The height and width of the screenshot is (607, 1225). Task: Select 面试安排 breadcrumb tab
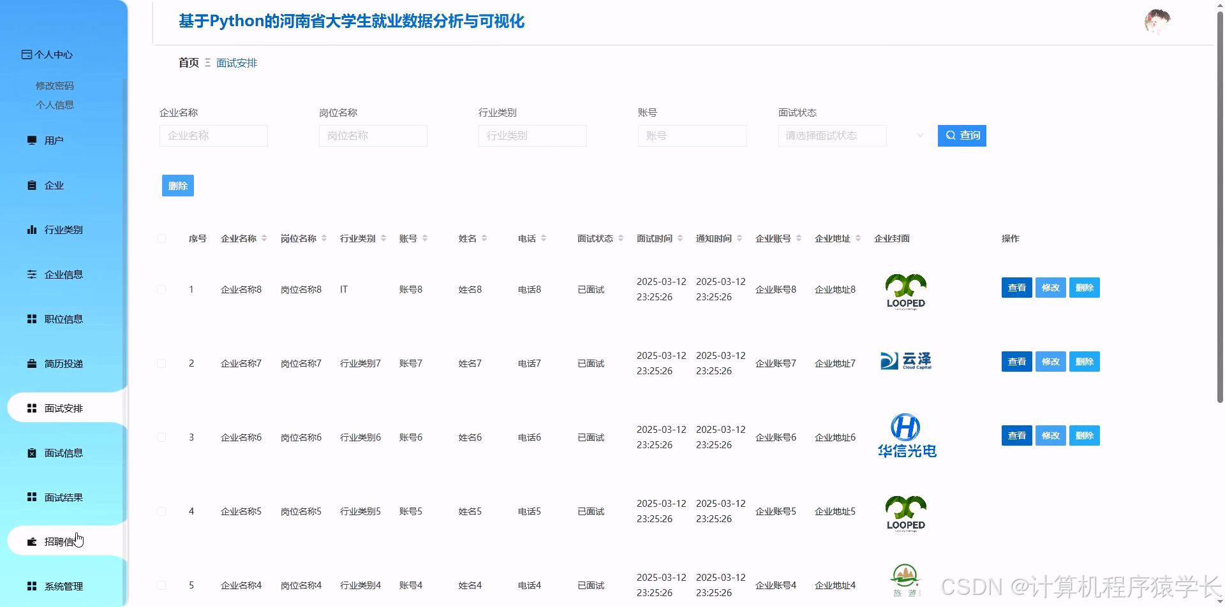pos(237,62)
